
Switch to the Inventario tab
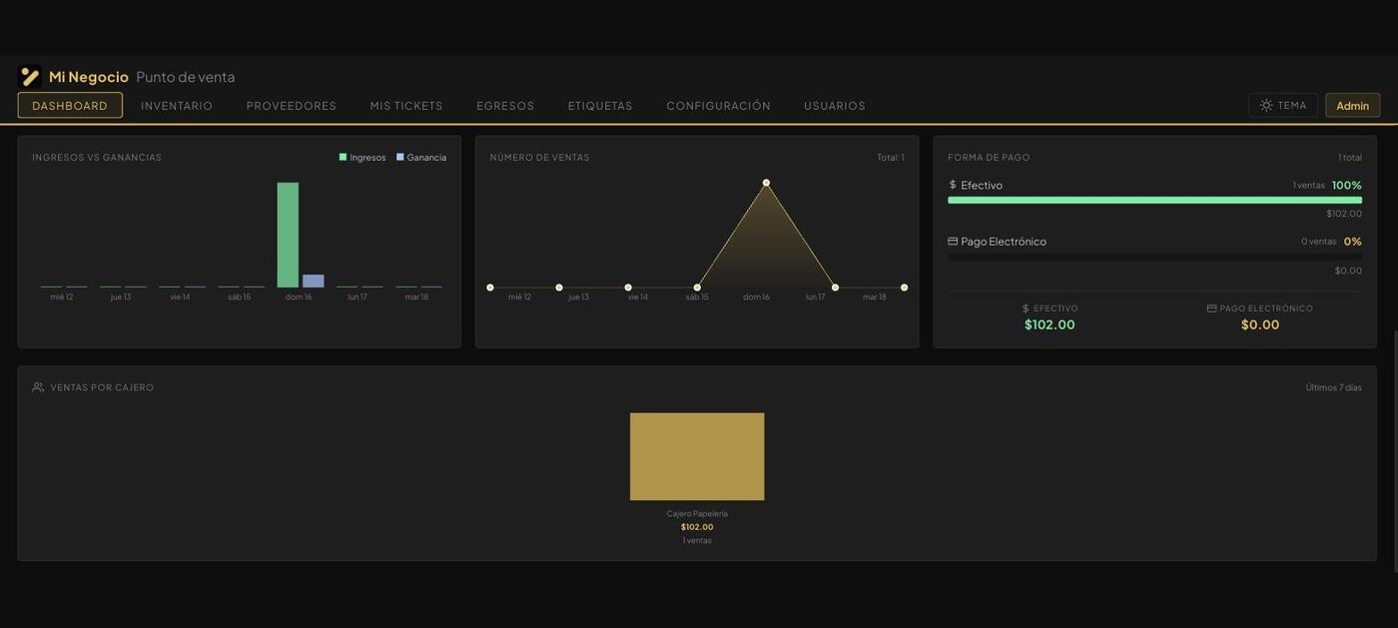[177, 106]
